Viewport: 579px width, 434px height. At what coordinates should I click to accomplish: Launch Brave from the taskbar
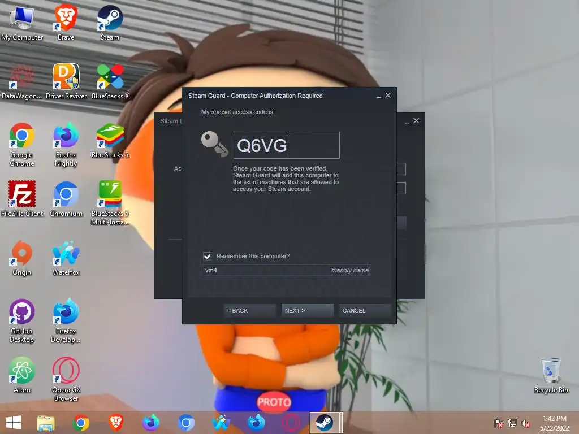pos(116,423)
